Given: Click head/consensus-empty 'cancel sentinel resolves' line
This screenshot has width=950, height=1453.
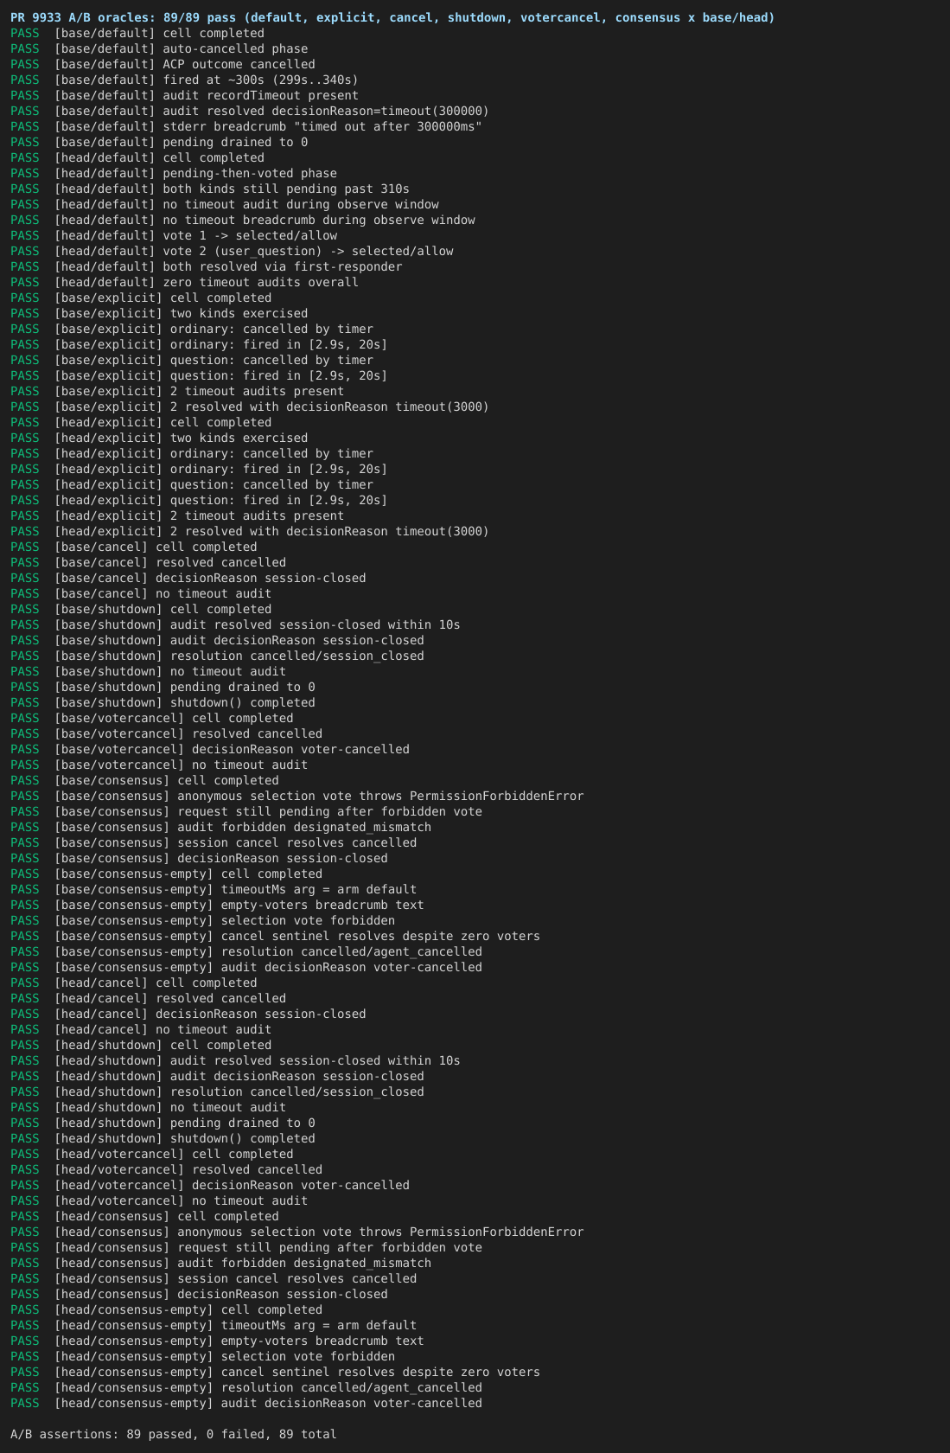Looking at the screenshot, I should click(x=275, y=1372).
